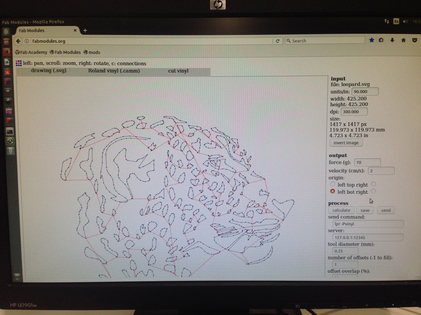Click the save button under process
The width and height of the screenshot is (421, 315).
point(365,210)
